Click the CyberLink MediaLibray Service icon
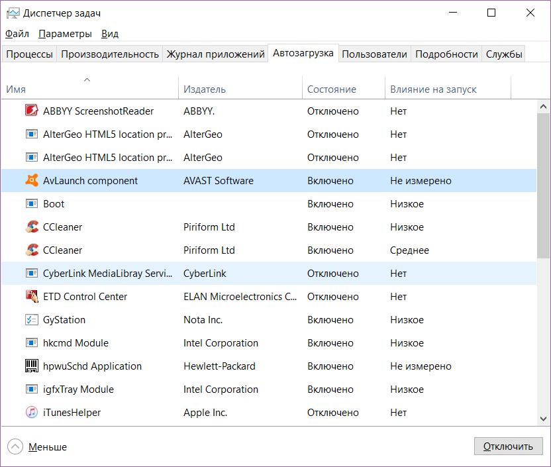Viewport: 551px width, 467px height. 32,273
